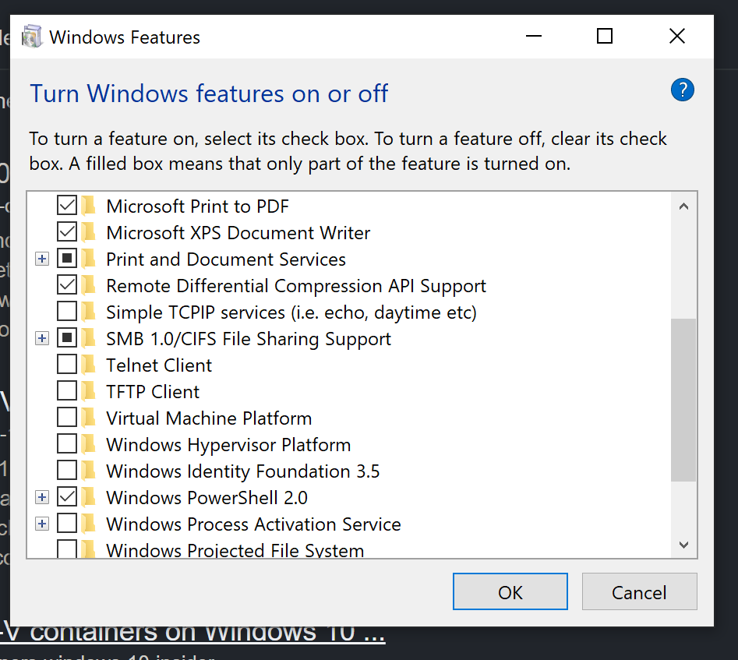Click the Cancel button

point(639,593)
